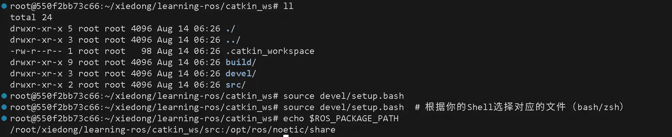Image resolution: width=672 pixels, height=137 pixels.
Task: Click the devel/ directory name
Action: (241, 73)
